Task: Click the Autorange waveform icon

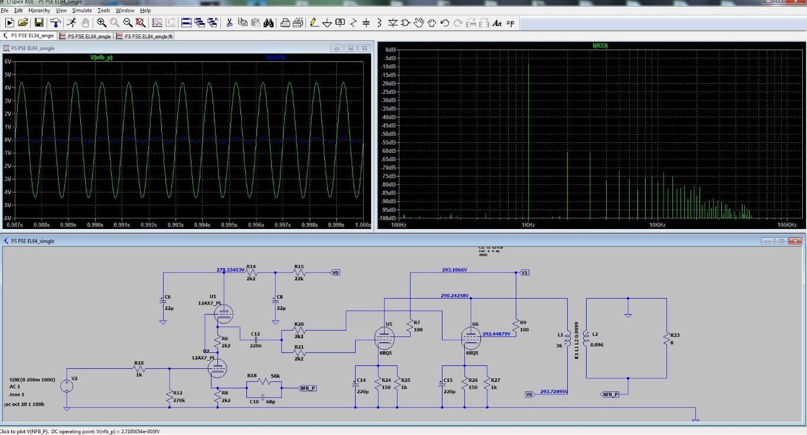Action: coord(157,22)
